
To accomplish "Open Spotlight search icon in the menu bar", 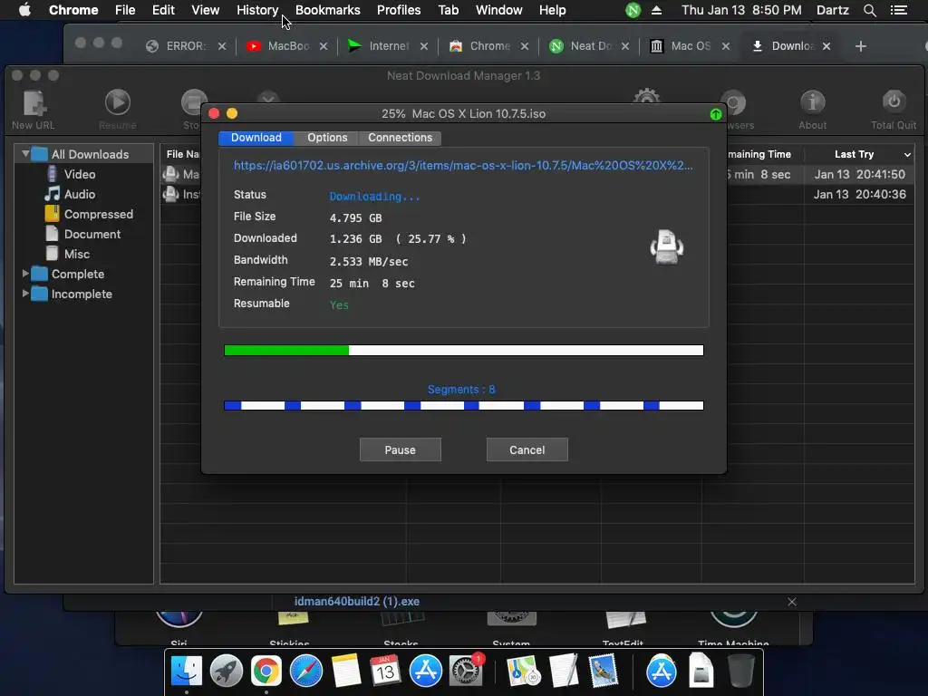I will (869, 10).
